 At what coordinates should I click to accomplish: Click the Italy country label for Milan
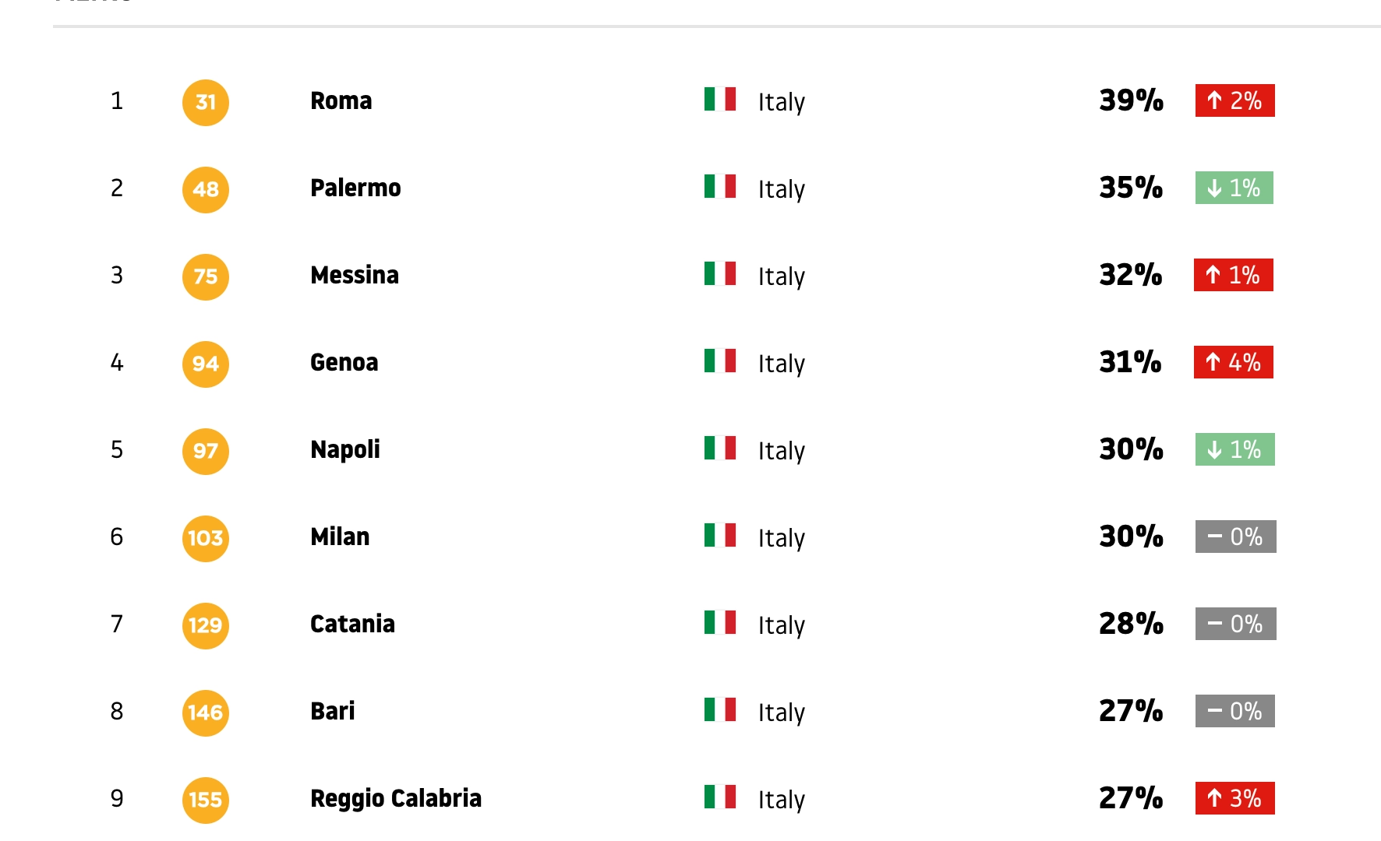tap(781, 538)
